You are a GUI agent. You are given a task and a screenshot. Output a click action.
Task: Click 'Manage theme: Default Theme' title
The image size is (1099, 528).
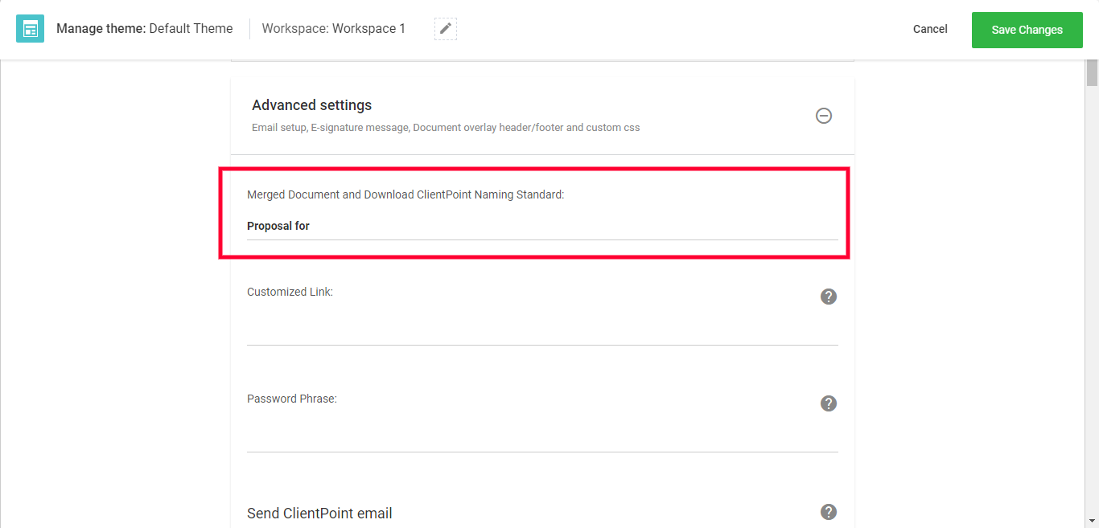coord(145,29)
